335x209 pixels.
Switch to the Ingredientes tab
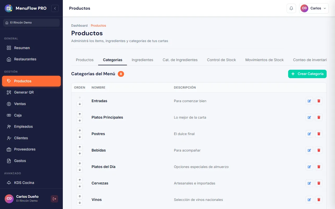pyautogui.click(x=142, y=60)
